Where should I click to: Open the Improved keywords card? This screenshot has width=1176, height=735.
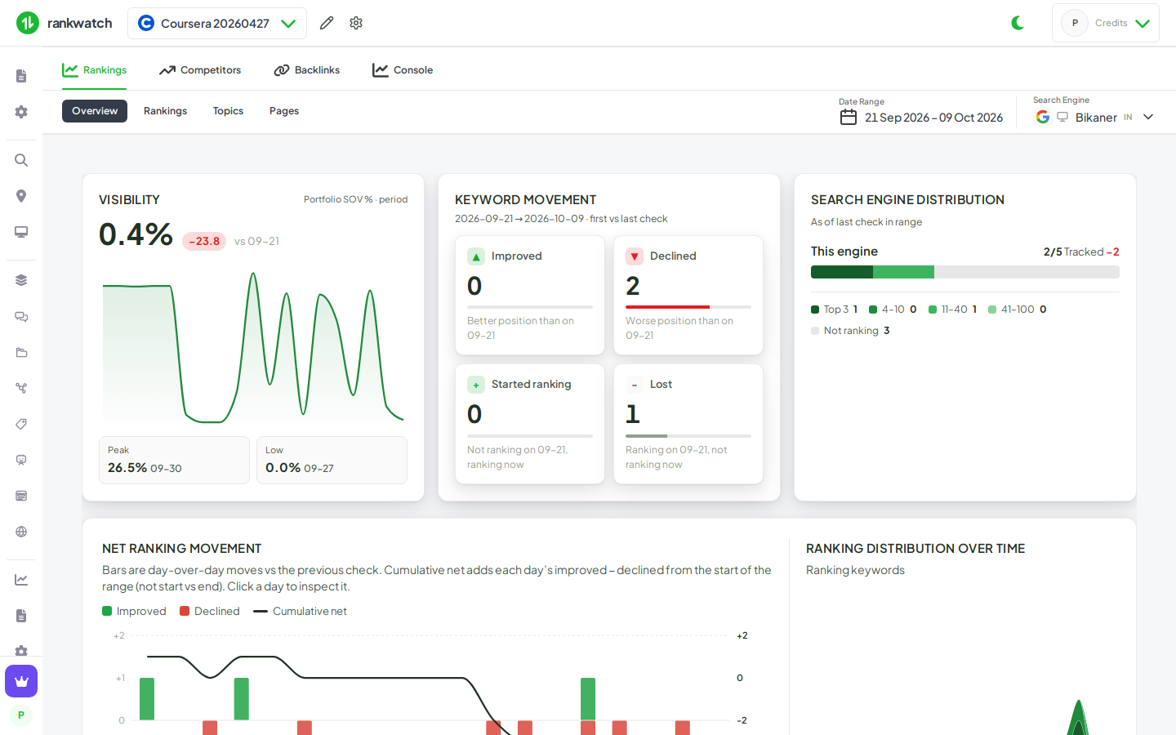click(530, 296)
